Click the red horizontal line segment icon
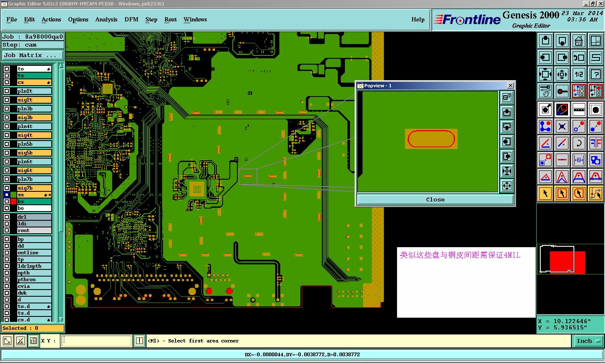The image size is (605, 363). pyautogui.click(x=562, y=160)
